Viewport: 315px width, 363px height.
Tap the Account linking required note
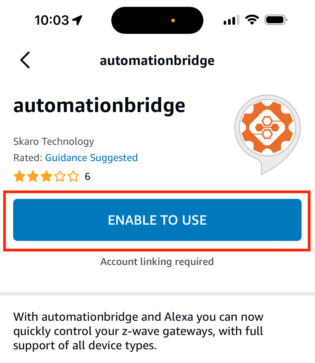(x=157, y=262)
